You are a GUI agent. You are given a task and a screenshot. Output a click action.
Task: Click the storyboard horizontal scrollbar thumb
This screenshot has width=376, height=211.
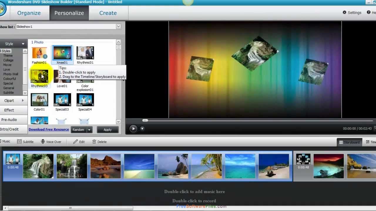(x=70, y=208)
